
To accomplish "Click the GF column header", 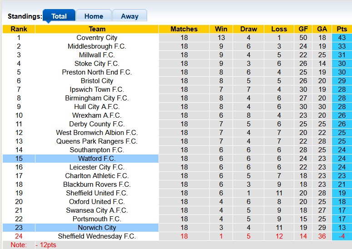I will (x=303, y=29).
